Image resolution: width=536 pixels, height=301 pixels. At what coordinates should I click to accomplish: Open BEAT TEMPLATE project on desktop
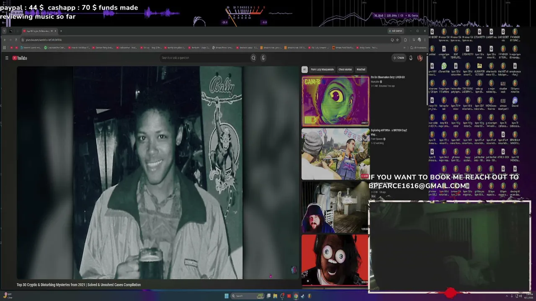point(456,51)
